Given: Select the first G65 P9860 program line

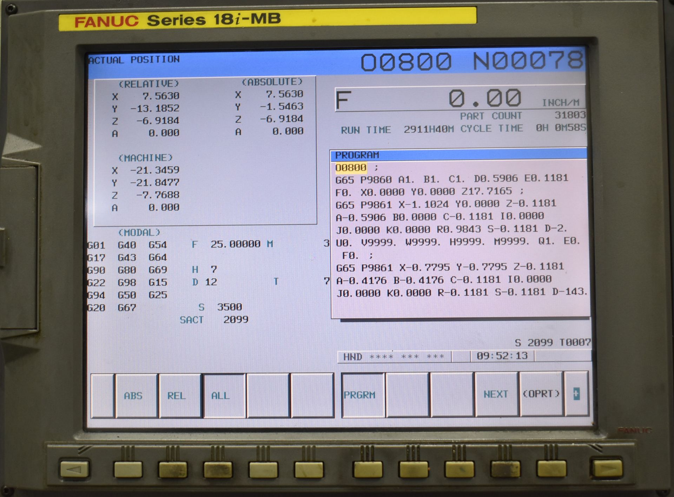Looking at the screenshot, I should (x=452, y=179).
